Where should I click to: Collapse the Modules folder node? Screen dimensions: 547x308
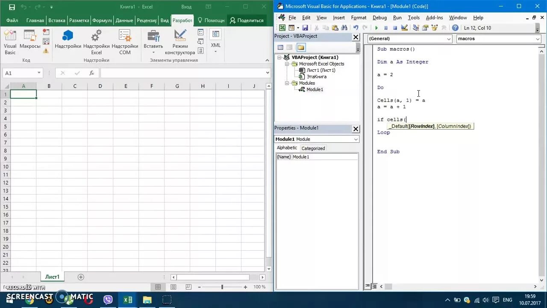[288, 83]
